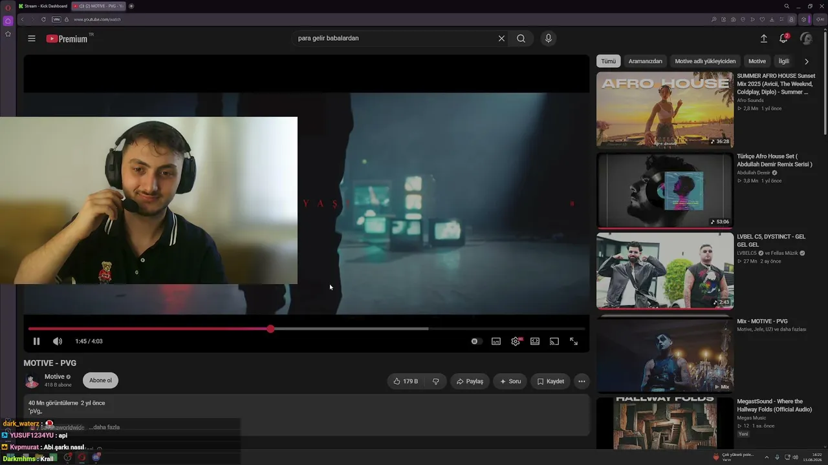Select the Motive filter chip
The height and width of the screenshot is (465, 828).
(x=757, y=61)
